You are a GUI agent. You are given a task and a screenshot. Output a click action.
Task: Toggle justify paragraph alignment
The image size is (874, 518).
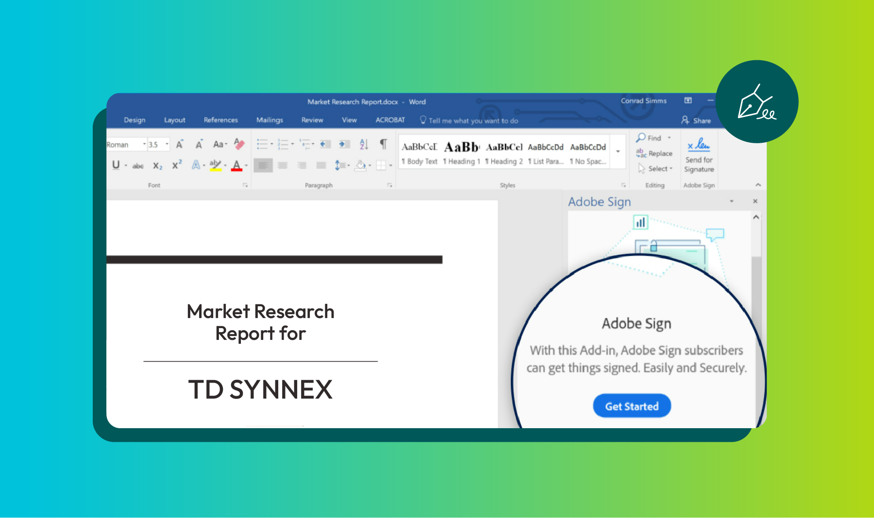(321, 166)
